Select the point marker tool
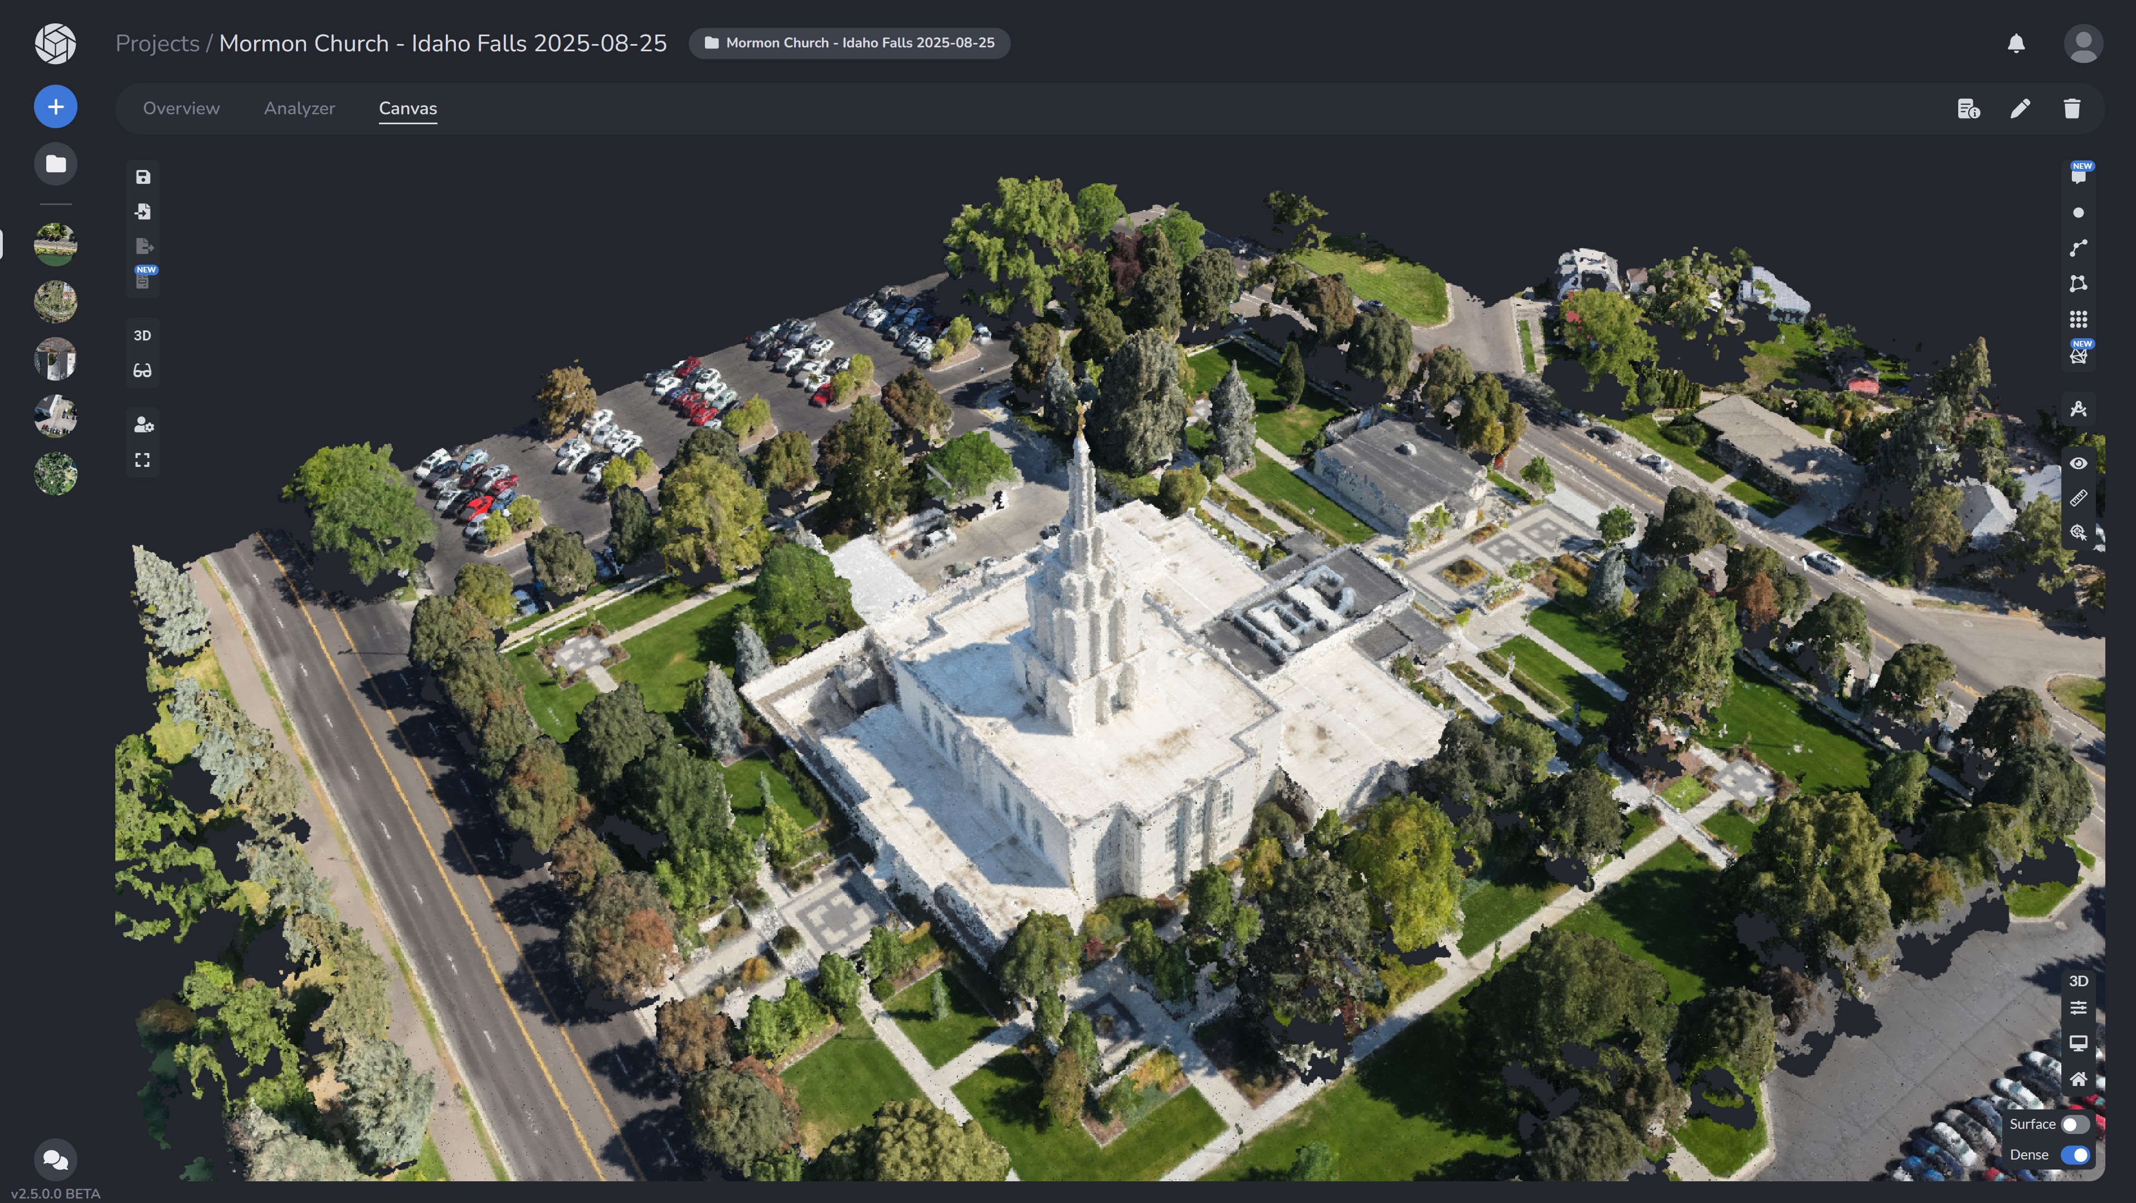The height and width of the screenshot is (1203, 2136). [2078, 213]
